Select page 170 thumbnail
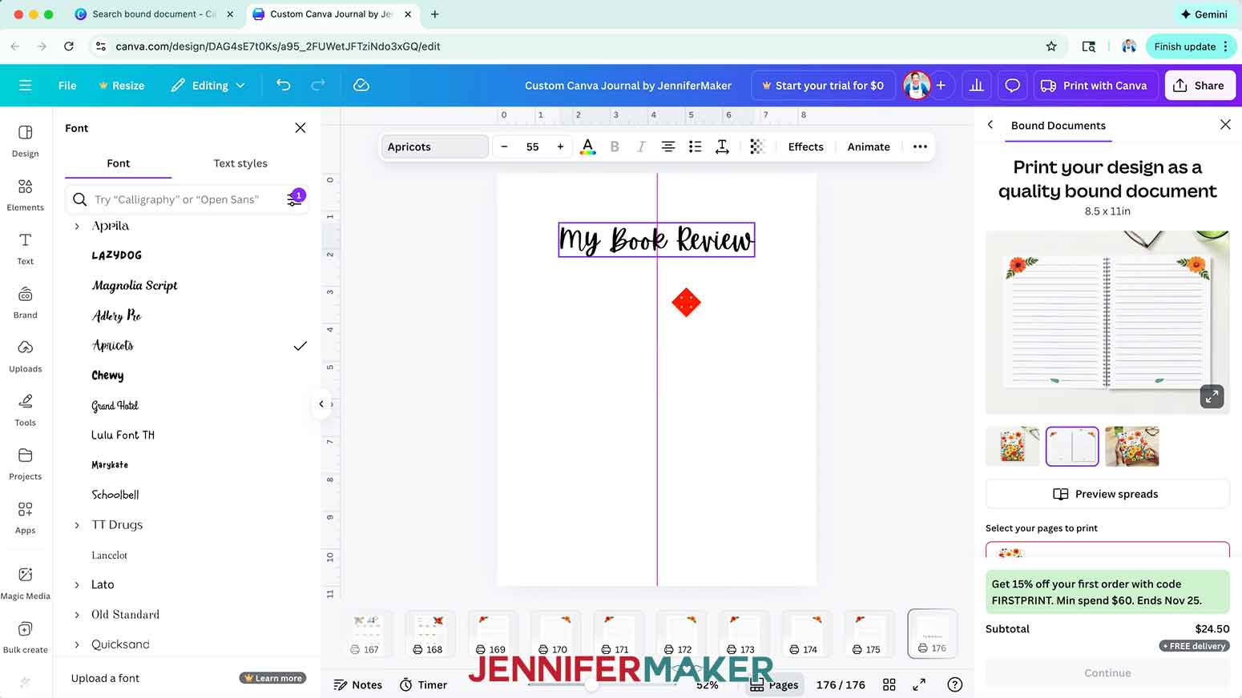The width and height of the screenshot is (1242, 698). [555, 633]
